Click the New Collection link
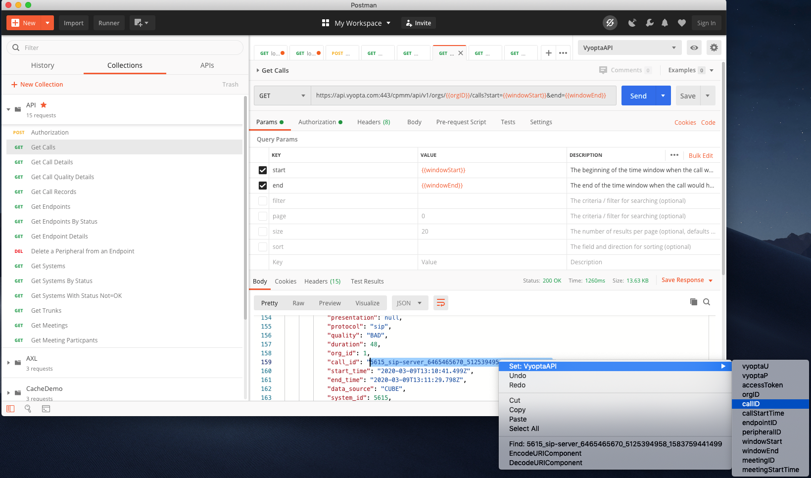Image resolution: width=811 pixels, height=478 pixels. tap(37, 85)
